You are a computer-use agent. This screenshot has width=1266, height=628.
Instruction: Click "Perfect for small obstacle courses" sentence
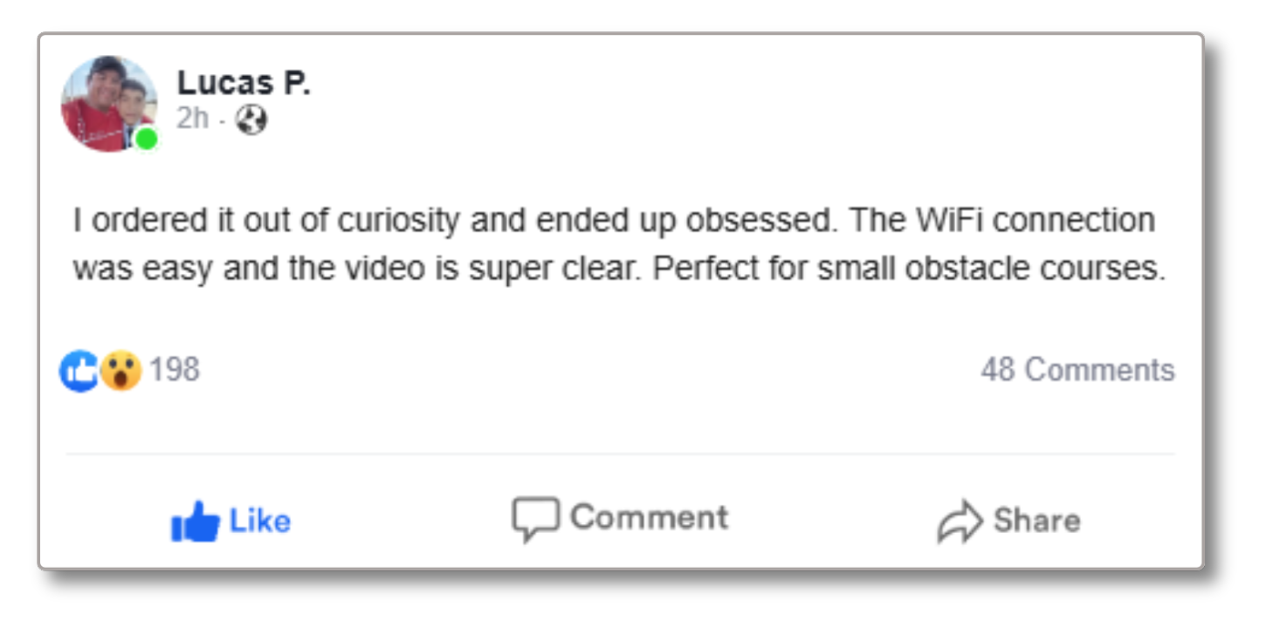(908, 269)
